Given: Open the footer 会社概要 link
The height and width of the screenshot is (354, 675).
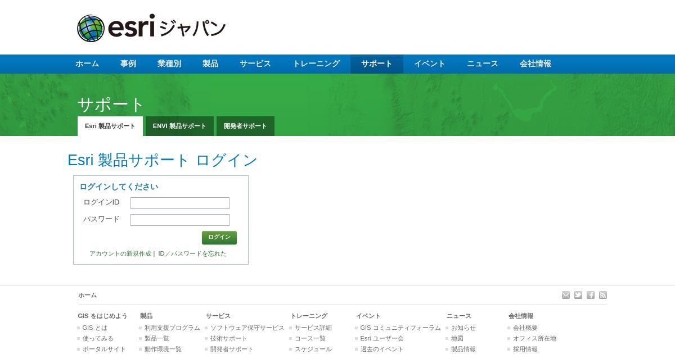Looking at the screenshot, I should (525, 328).
